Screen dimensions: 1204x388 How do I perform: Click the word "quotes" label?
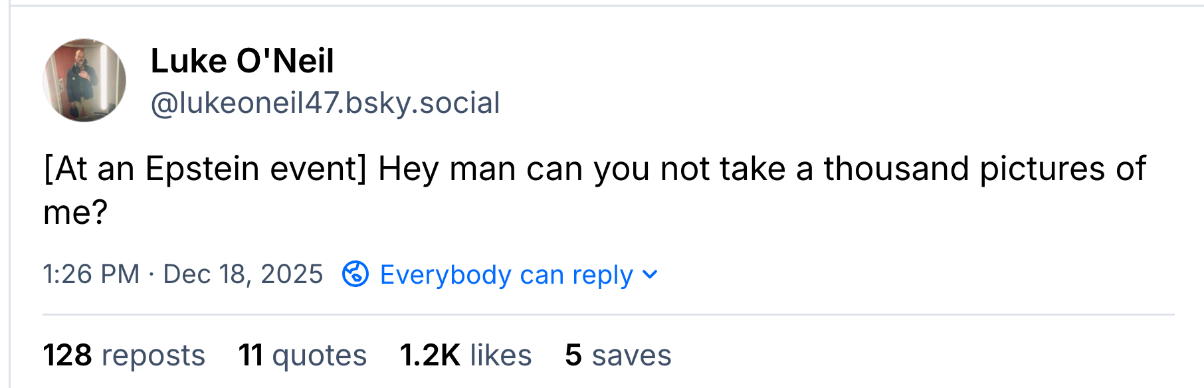pos(319,355)
